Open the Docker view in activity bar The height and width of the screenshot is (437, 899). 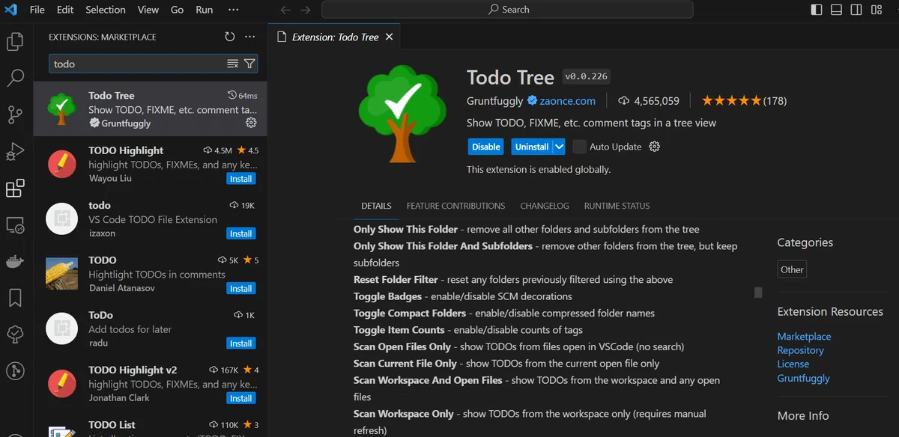coord(15,261)
